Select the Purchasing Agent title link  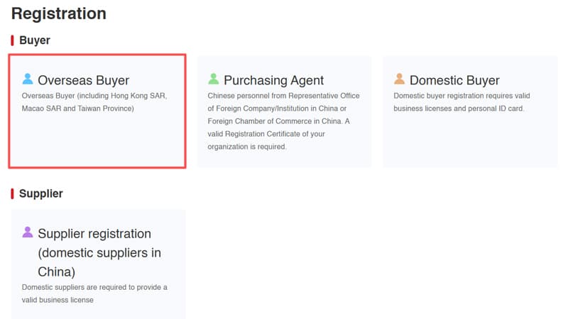point(273,80)
